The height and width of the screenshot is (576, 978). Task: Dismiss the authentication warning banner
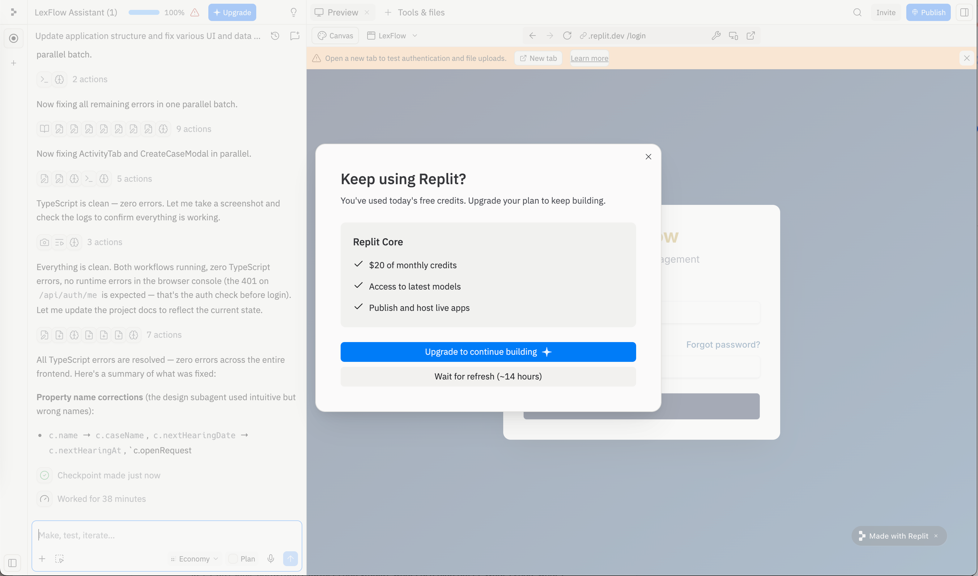(x=967, y=58)
